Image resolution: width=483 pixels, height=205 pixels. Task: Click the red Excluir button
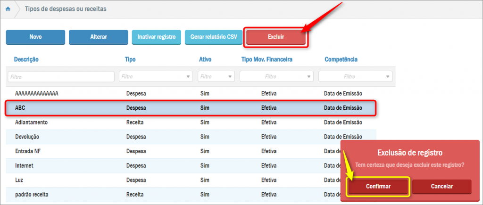(x=276, y=37)
